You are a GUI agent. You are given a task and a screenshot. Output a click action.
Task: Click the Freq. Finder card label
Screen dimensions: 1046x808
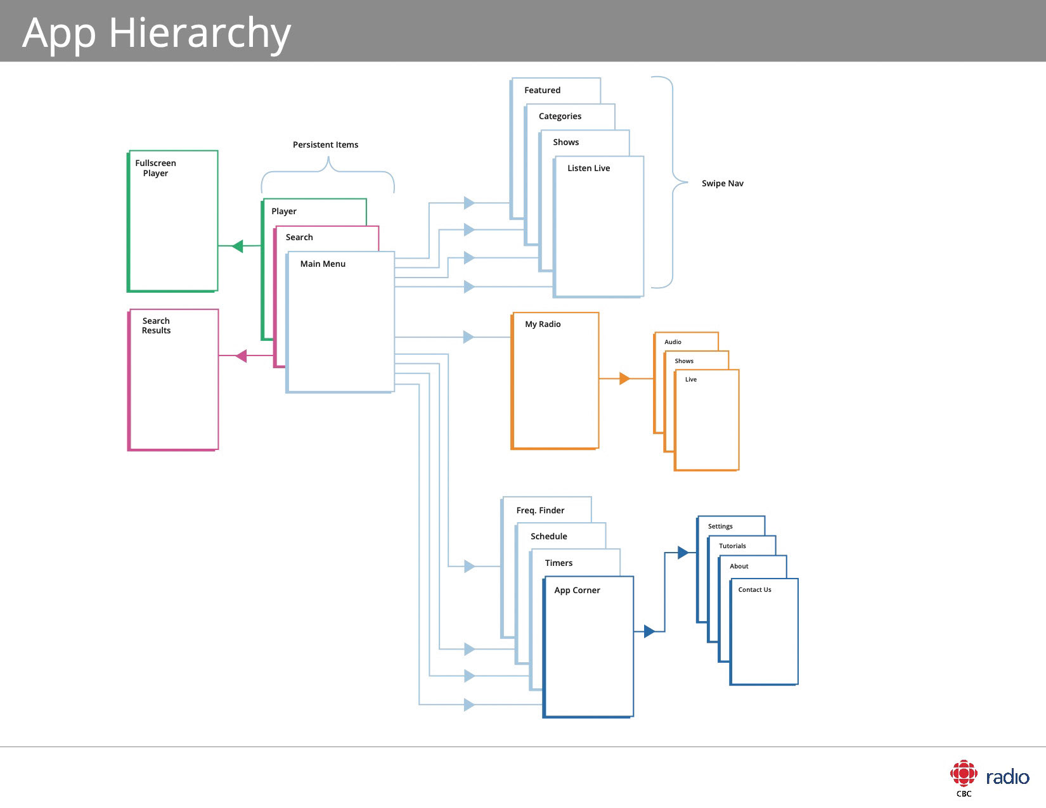[x=540, y=510]
